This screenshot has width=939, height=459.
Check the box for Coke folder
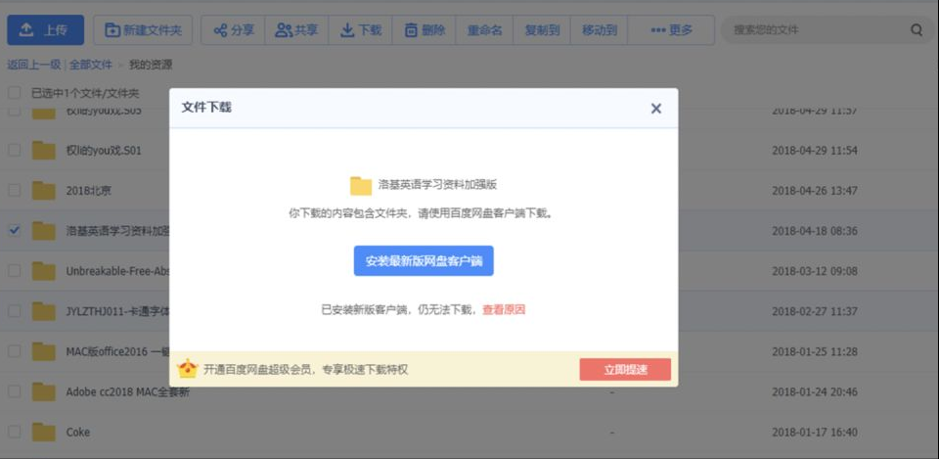pyautogui.click(x=14, y=432)
